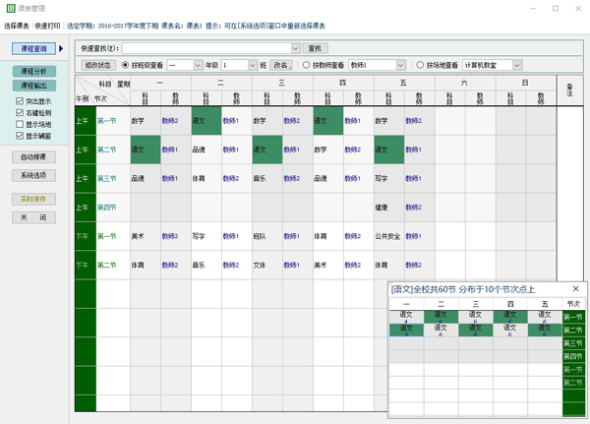Toggle the 右键检测 checkbox

click(x=20, y=112)
